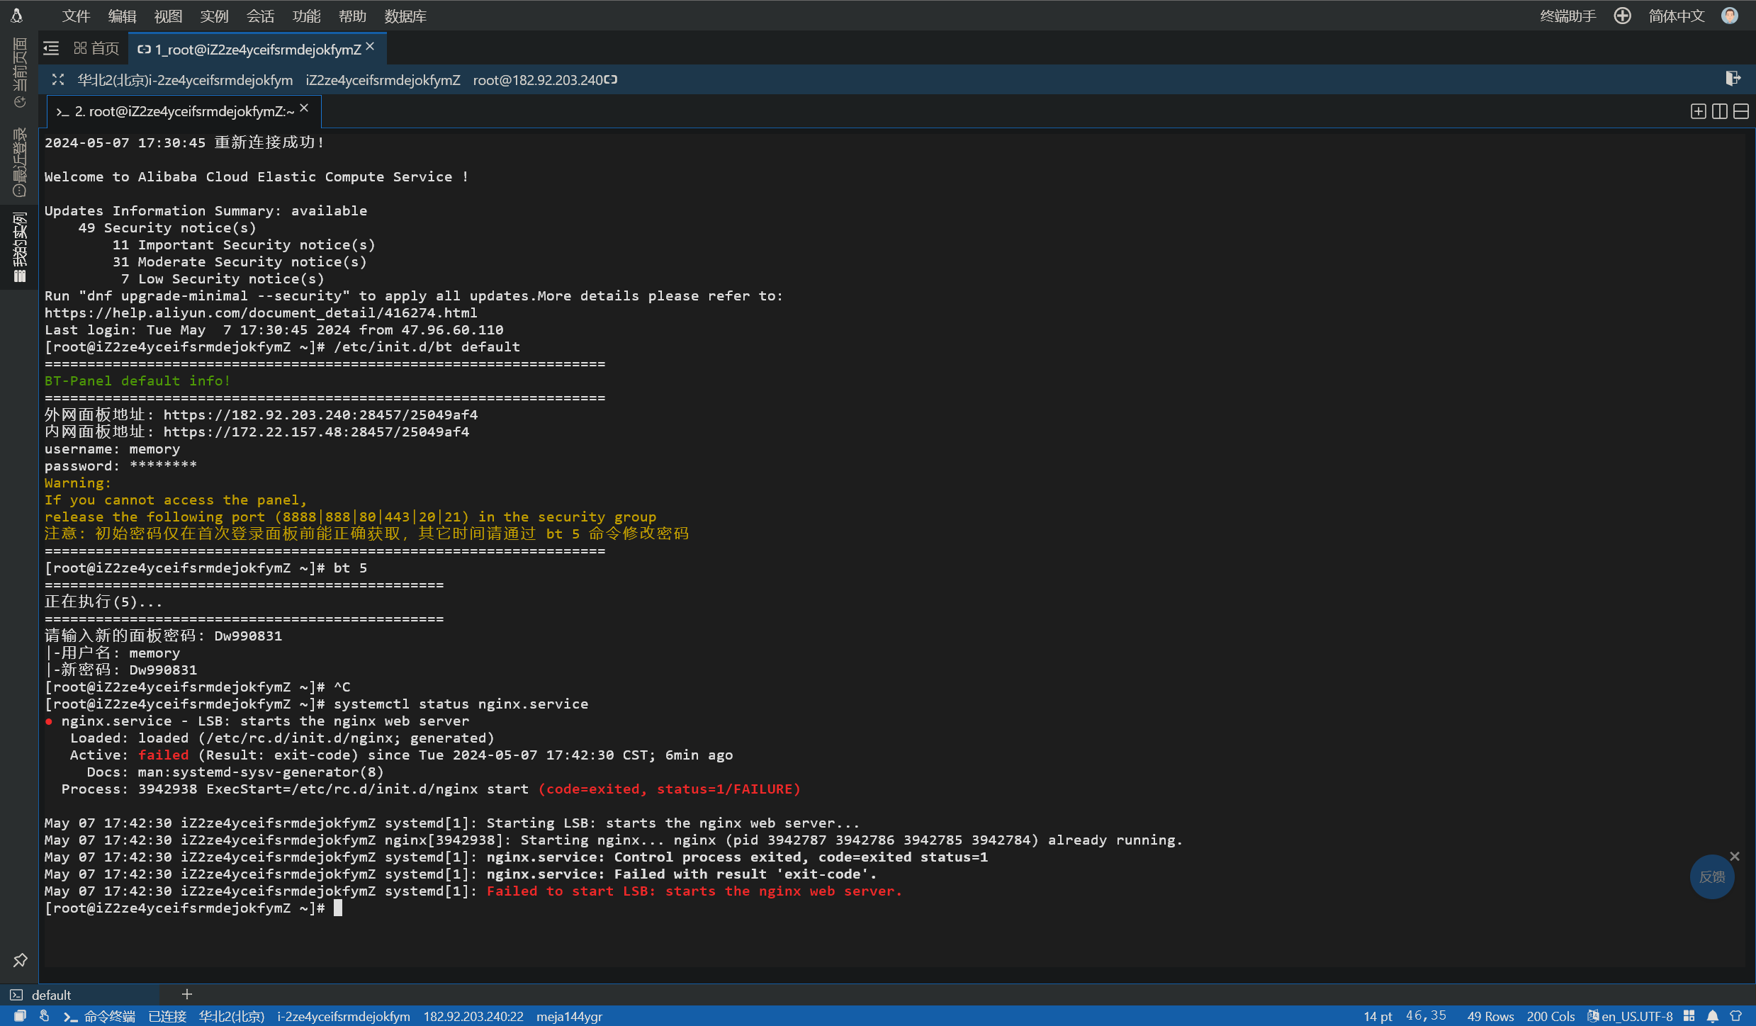Image resolution: width=1756 pixels, height=1026 pixels.
Task: Add new session with plus beside default
Action: tap(187, 994)
